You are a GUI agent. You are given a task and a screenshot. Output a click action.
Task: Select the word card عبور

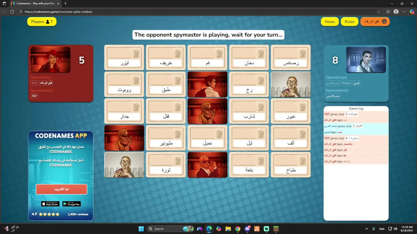coord(291,111)
